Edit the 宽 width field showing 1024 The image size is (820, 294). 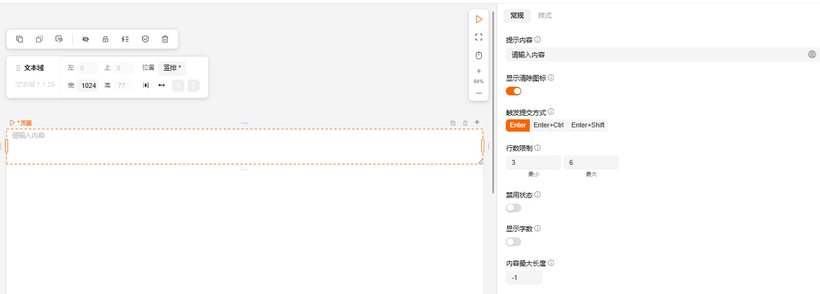click(x=87, y=85)
